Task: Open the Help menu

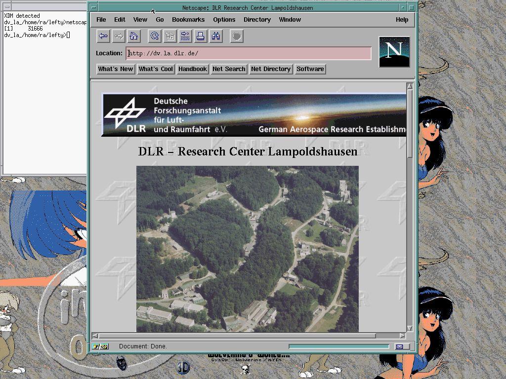Action: pos(402,20)
